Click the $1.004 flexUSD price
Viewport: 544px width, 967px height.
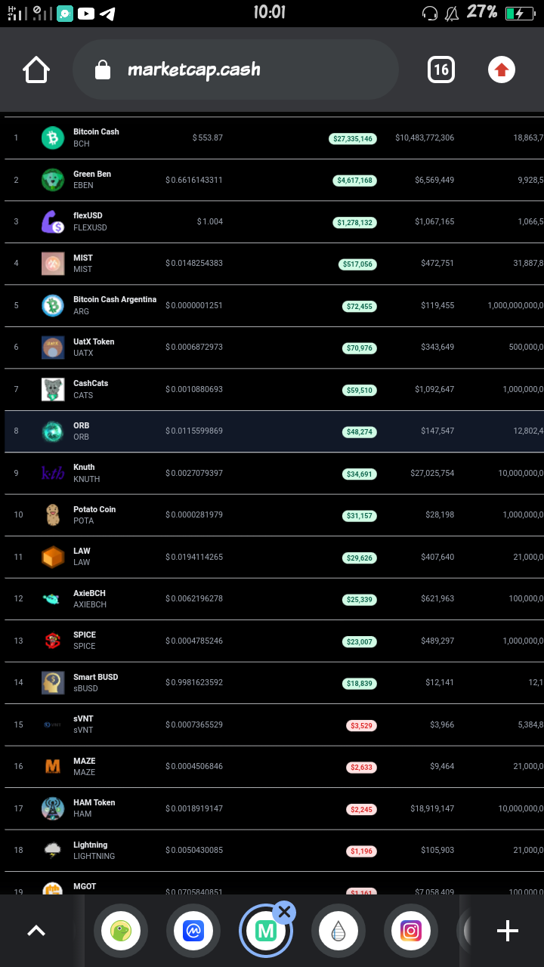(x=210, y=221)
